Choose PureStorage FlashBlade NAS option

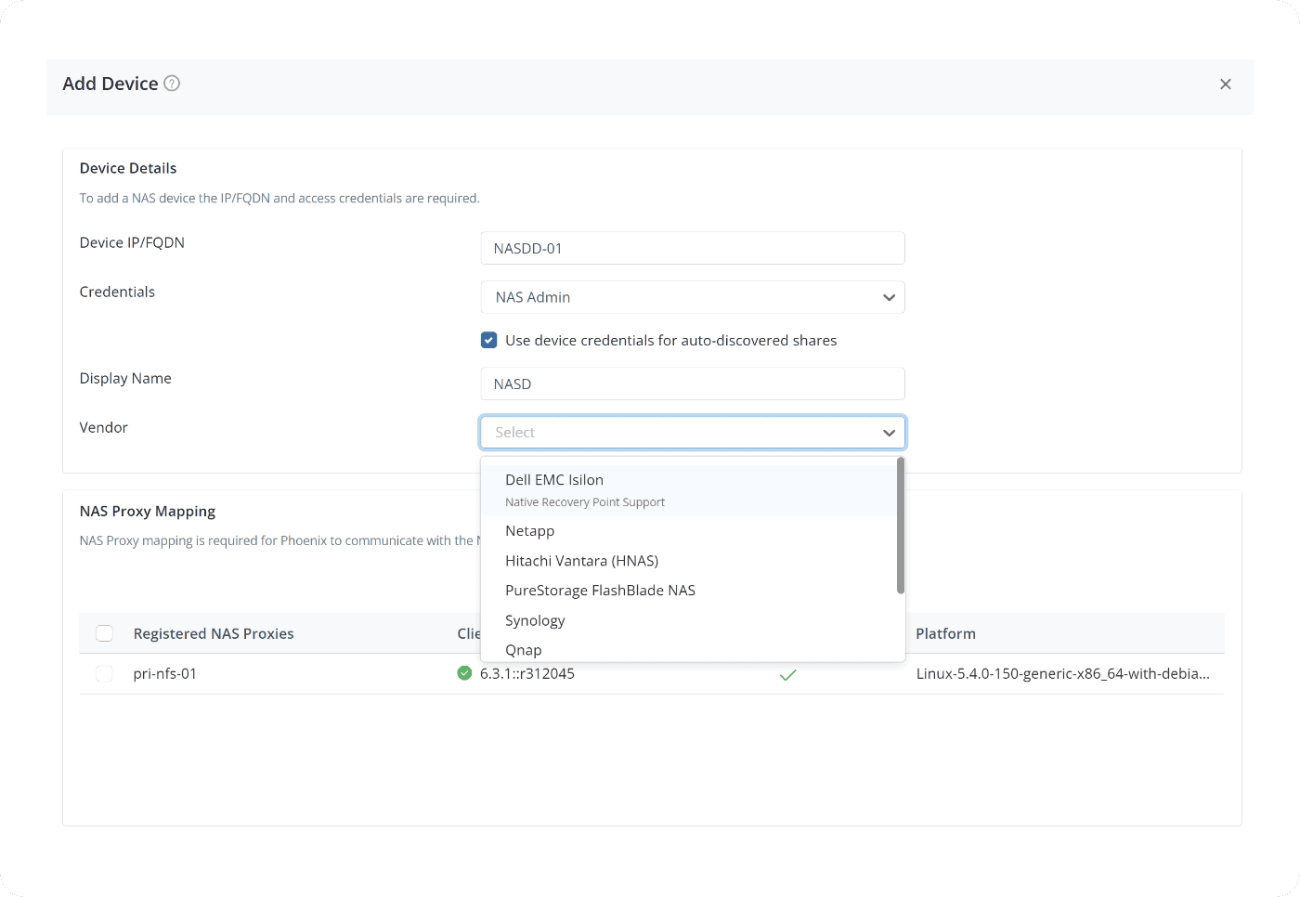(x=600, y=591)
